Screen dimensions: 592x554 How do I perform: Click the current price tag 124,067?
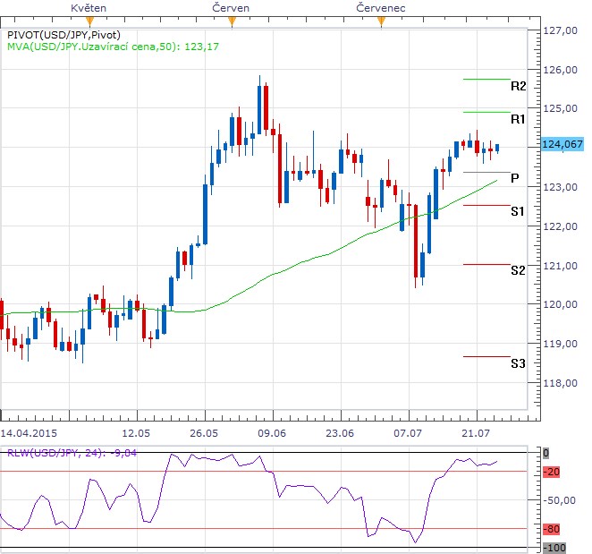point(562,144)
